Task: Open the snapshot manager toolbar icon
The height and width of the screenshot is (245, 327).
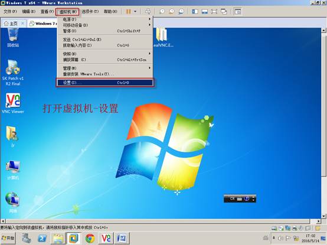Action: (181, 11)
